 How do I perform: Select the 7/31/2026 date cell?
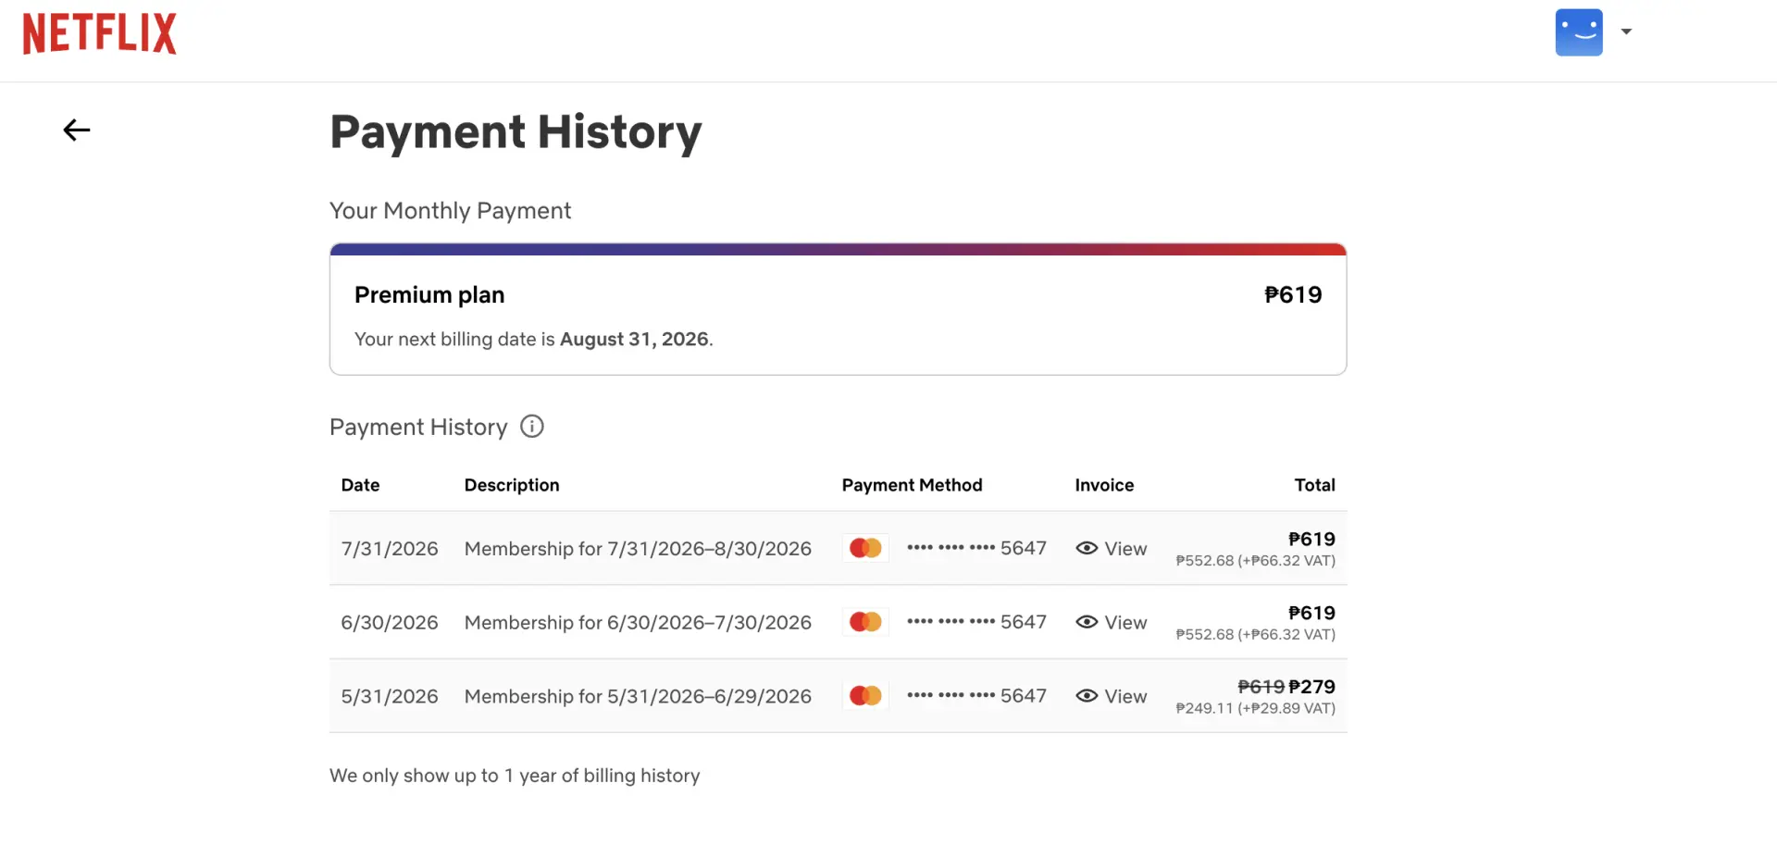pos(390,549)
